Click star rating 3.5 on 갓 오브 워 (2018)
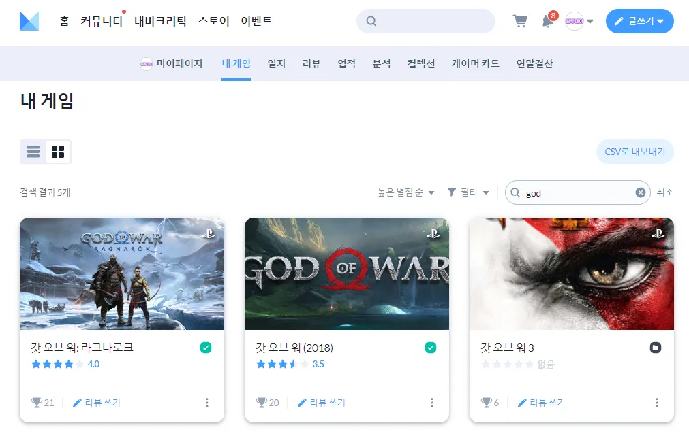This screenshot has width=689, height=436. click(x=290, y=364)
